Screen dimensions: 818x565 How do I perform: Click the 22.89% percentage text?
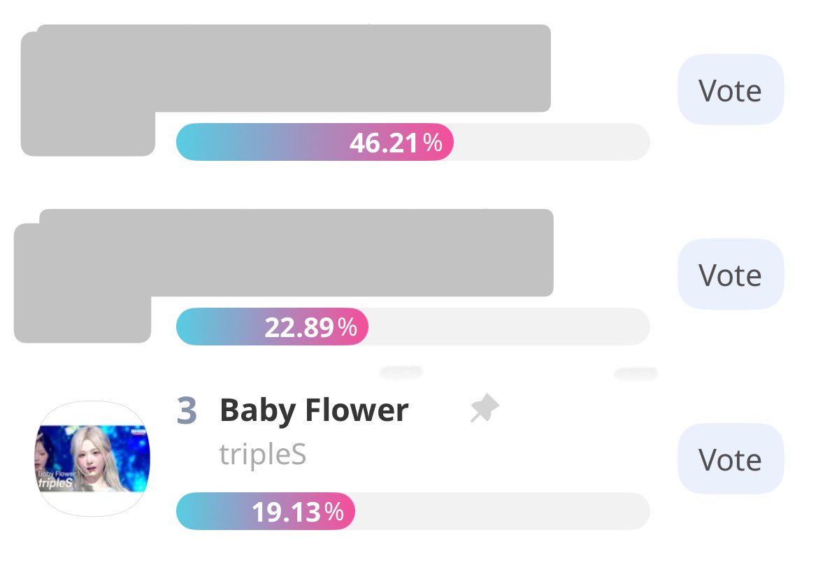click(x=311, y=327)
